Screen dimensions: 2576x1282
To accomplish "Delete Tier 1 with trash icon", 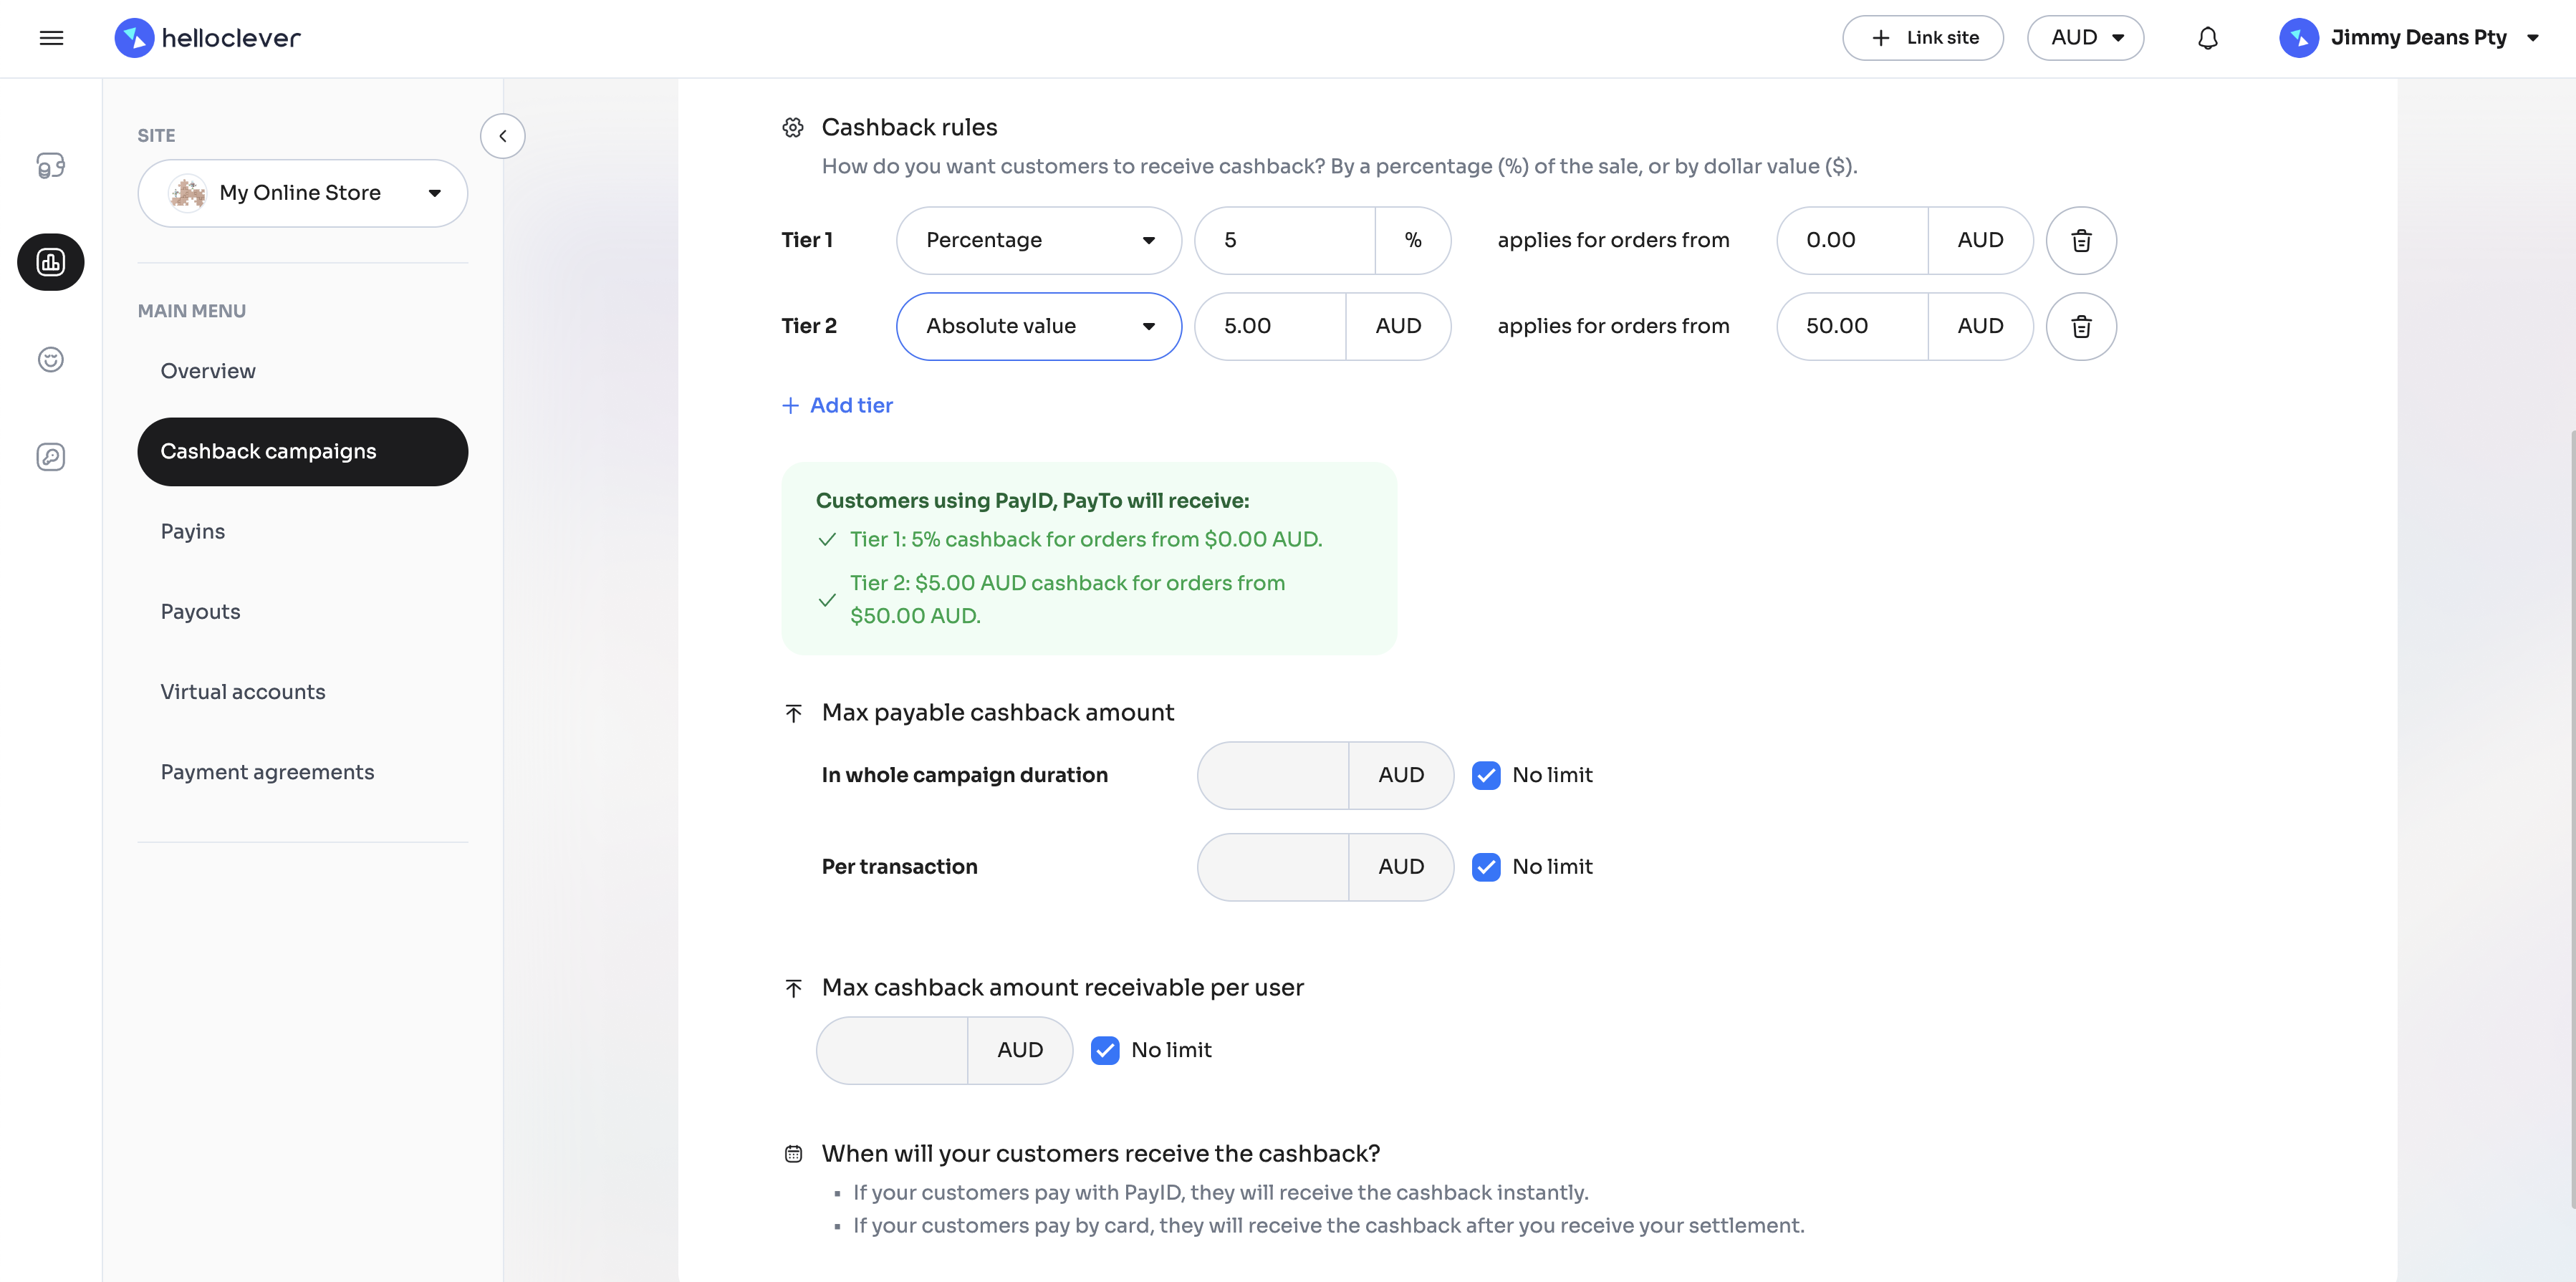I will coord(2080,240).
